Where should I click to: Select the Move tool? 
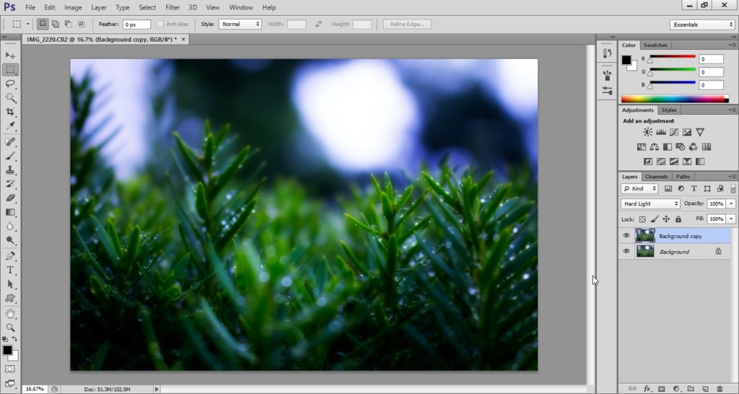[10, 55]
